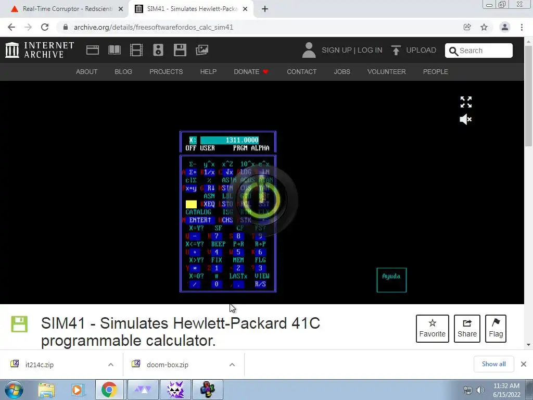
Task: Open Chrome three-dot menu
Action: point(522,27)
